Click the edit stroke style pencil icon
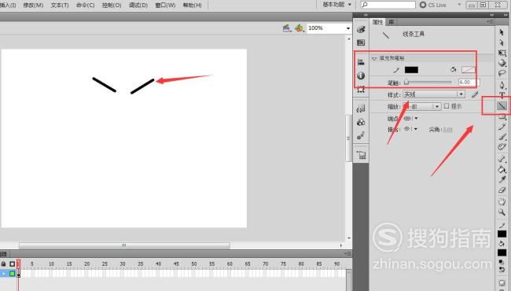This screenshot has width=511, height=291. click(475, 94)
